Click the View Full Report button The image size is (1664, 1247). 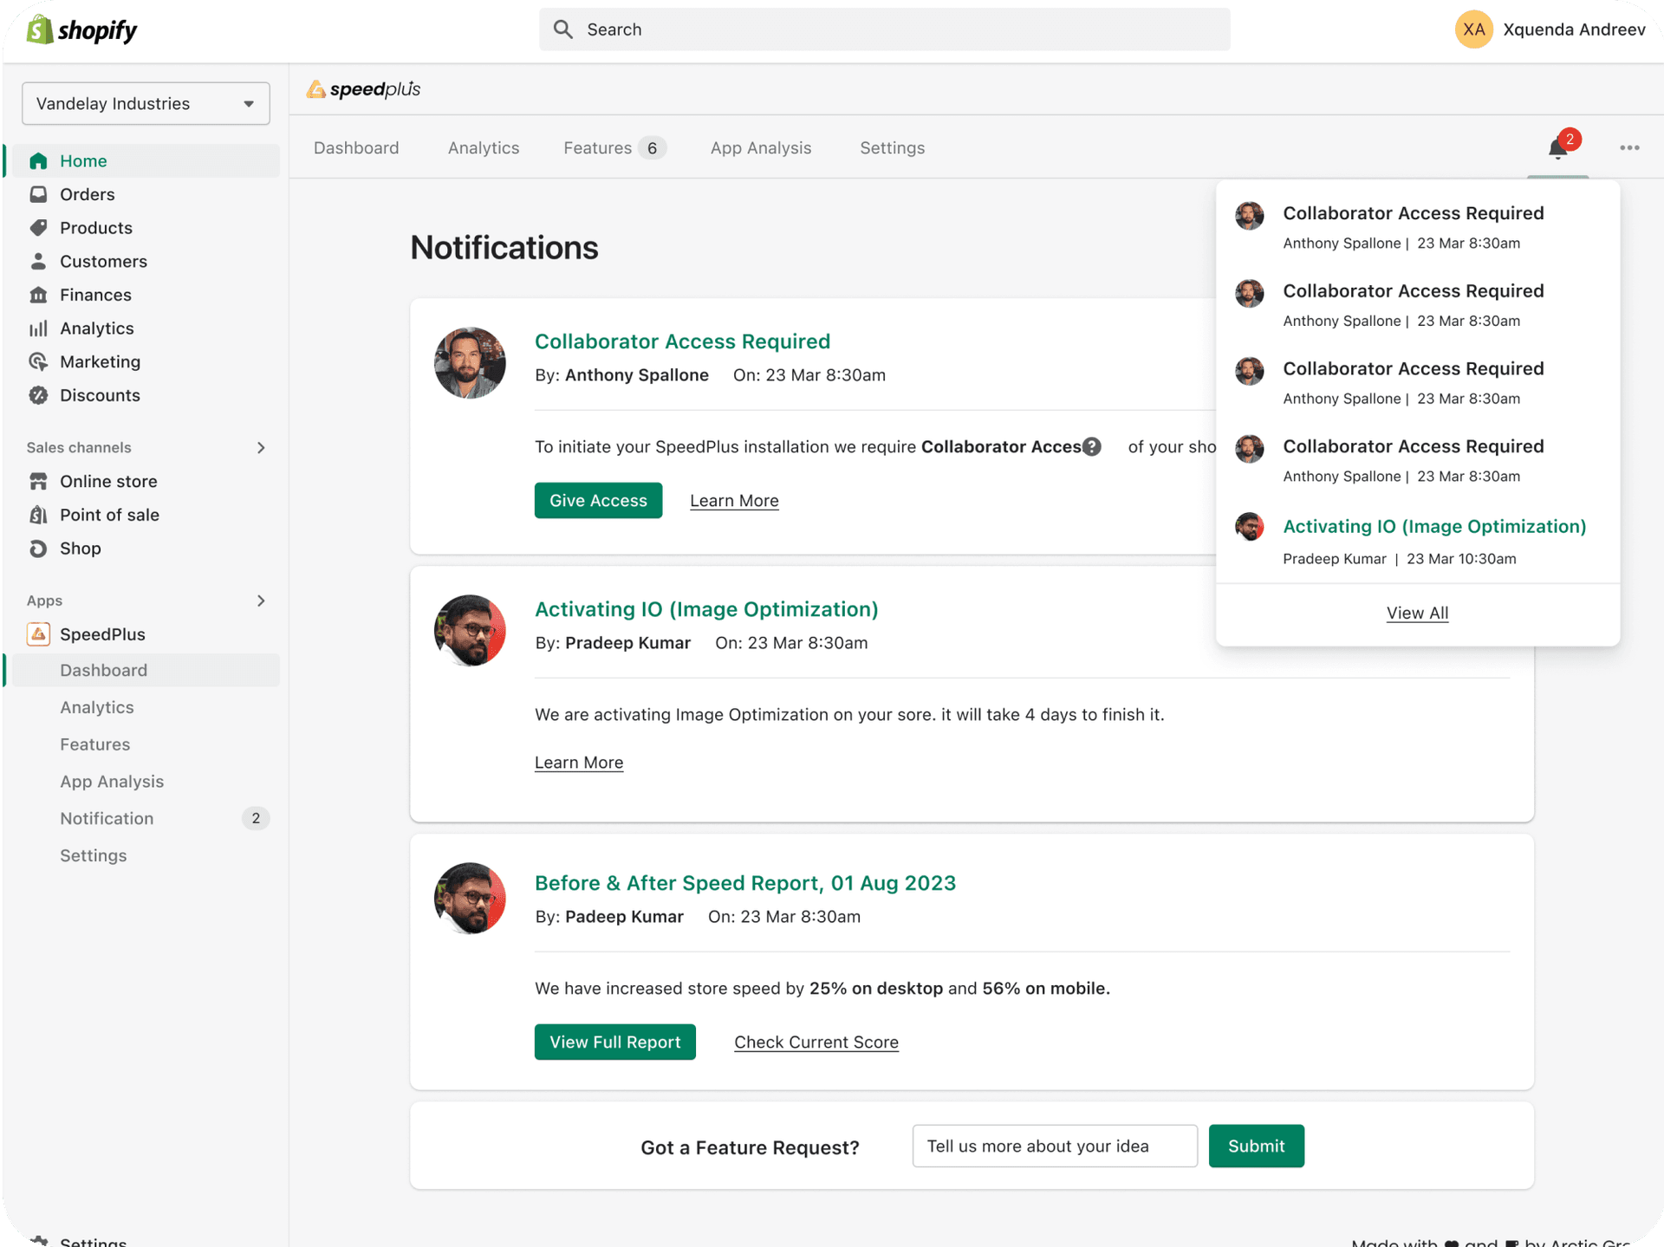coord(614,1042)
